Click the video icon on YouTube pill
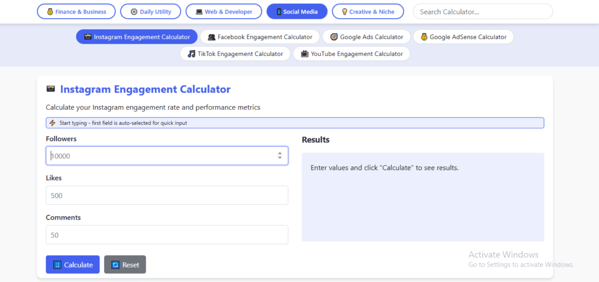 click(x=304, y=54)
